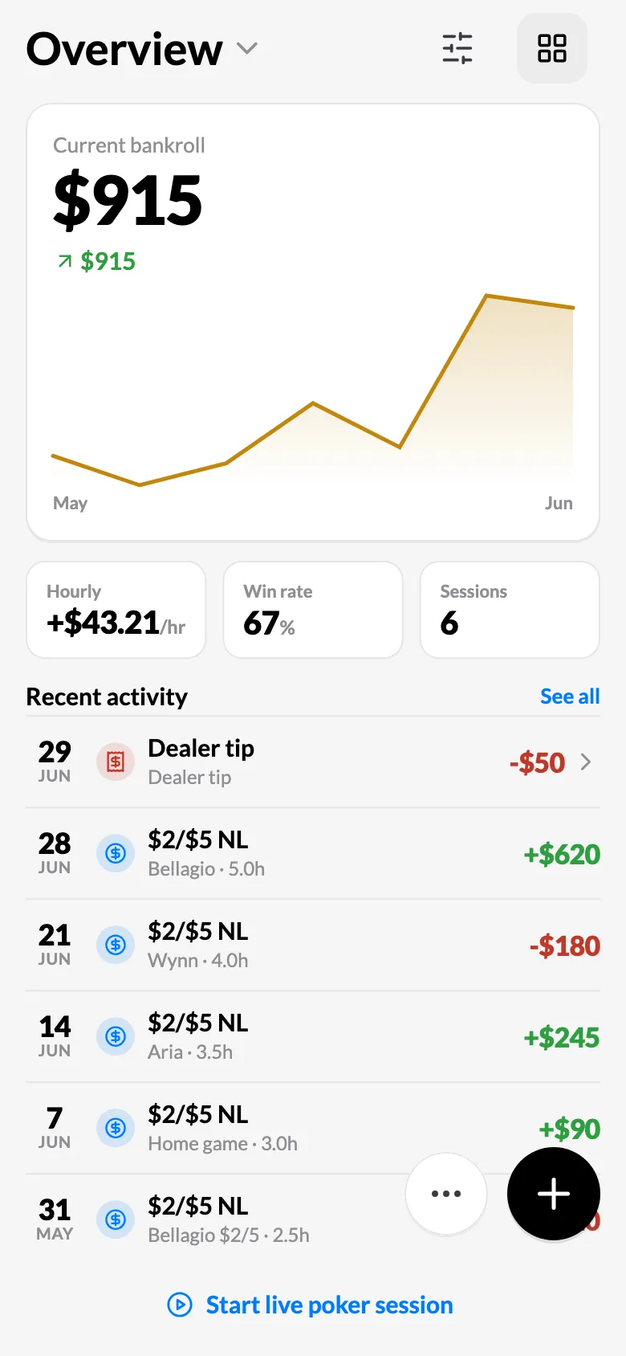This screenshot has height=1356, width=626.
Task: Open the three-dots more options button
Action: (x=446, y=1194)
